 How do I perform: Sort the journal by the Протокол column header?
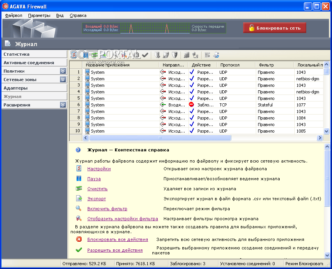[x=230, y=65]
